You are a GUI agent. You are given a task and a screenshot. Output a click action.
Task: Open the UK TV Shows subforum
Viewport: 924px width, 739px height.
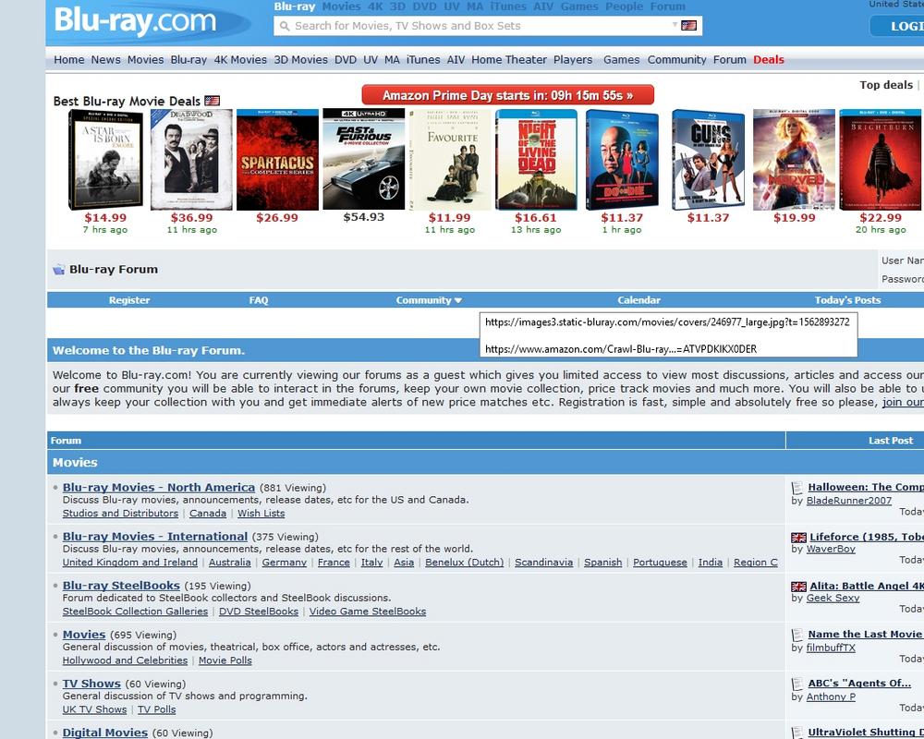[94, 709]
